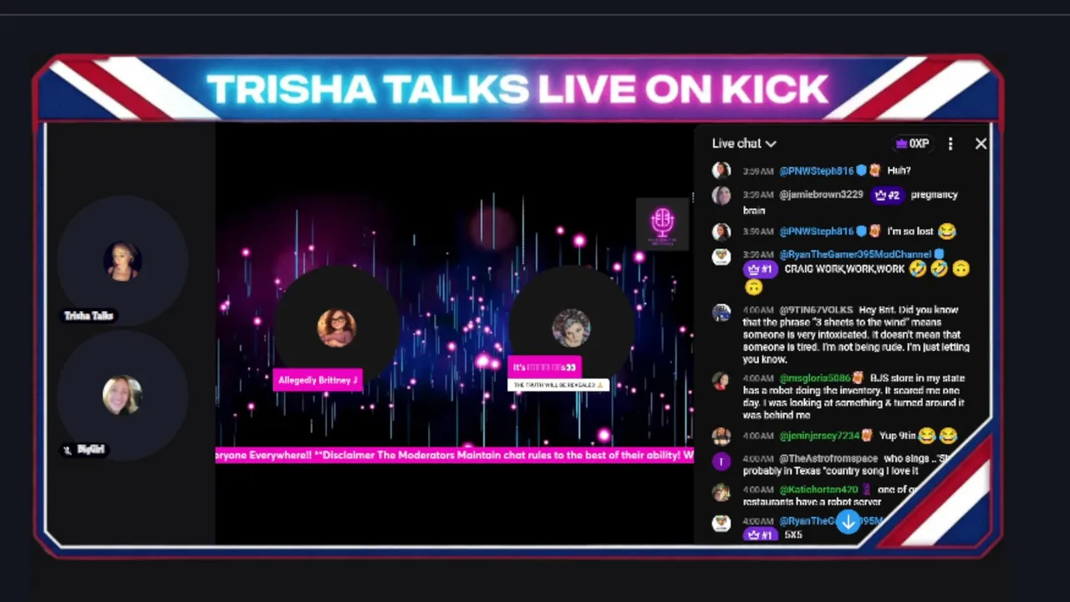Viewport: 1070px width, 602px height.
Task: Click the "THE TRUTH WILL BE REVEALED" caption
Action: (x=558, y=385)
